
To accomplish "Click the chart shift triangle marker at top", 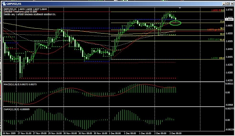I will [180, 8].
